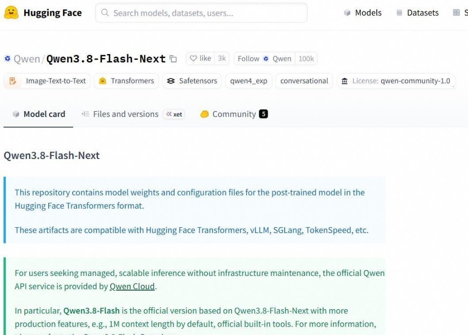Select the Safetensors tag

click(192, 81)
